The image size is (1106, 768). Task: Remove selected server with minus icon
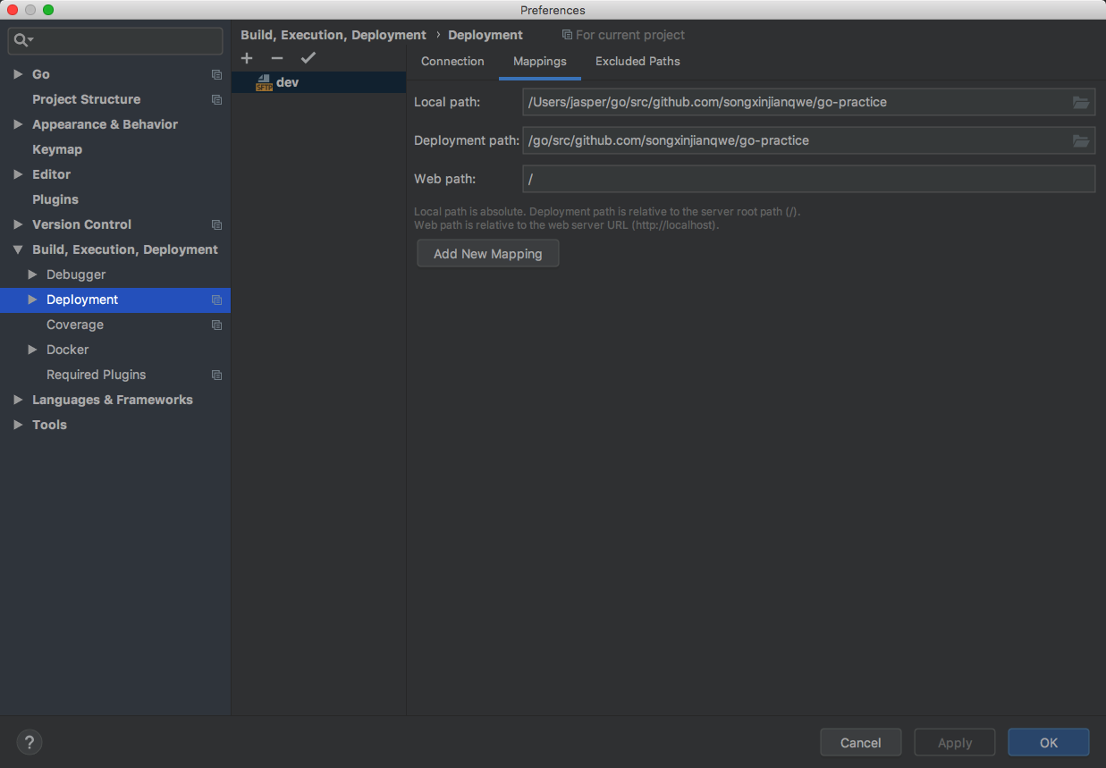click(277, 58)
